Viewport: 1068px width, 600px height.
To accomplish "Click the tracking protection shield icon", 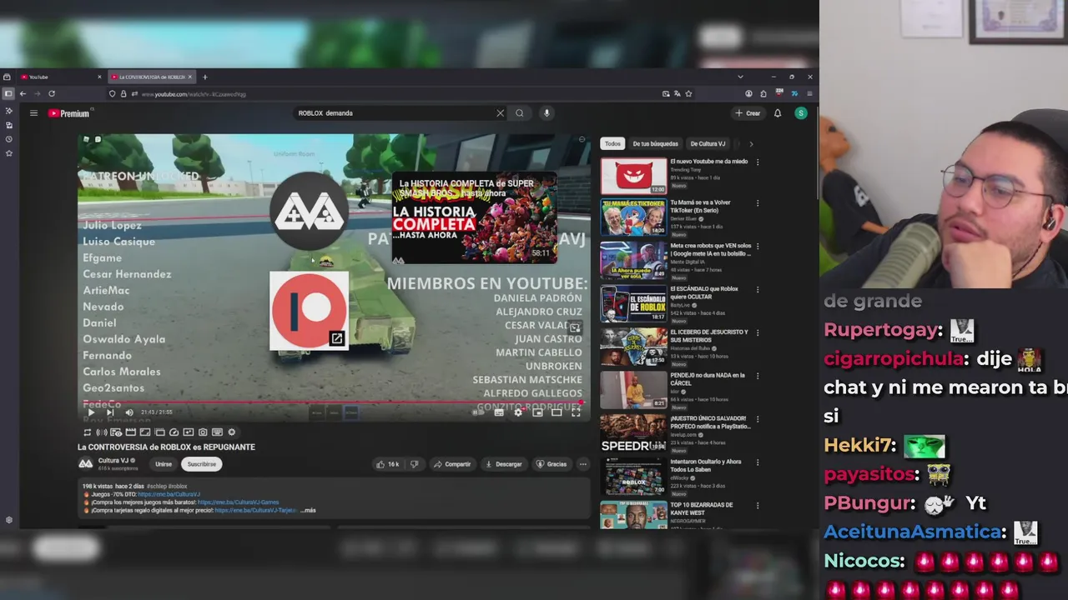I will [112, 94].
